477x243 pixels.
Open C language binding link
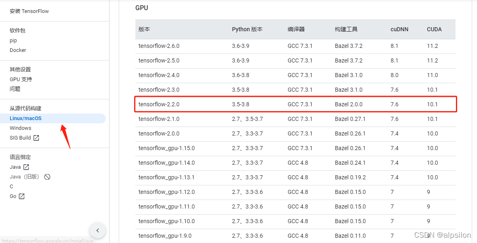12,186
